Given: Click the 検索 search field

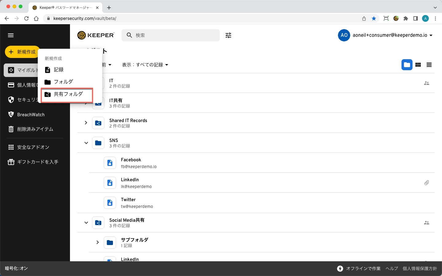Looking at the screenshot, I should point(175,35).
